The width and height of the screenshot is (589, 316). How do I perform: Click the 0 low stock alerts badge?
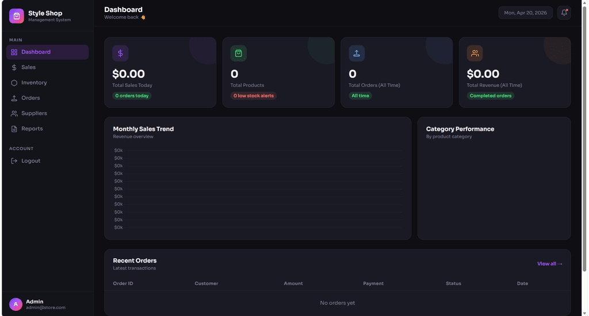point(254,96)
